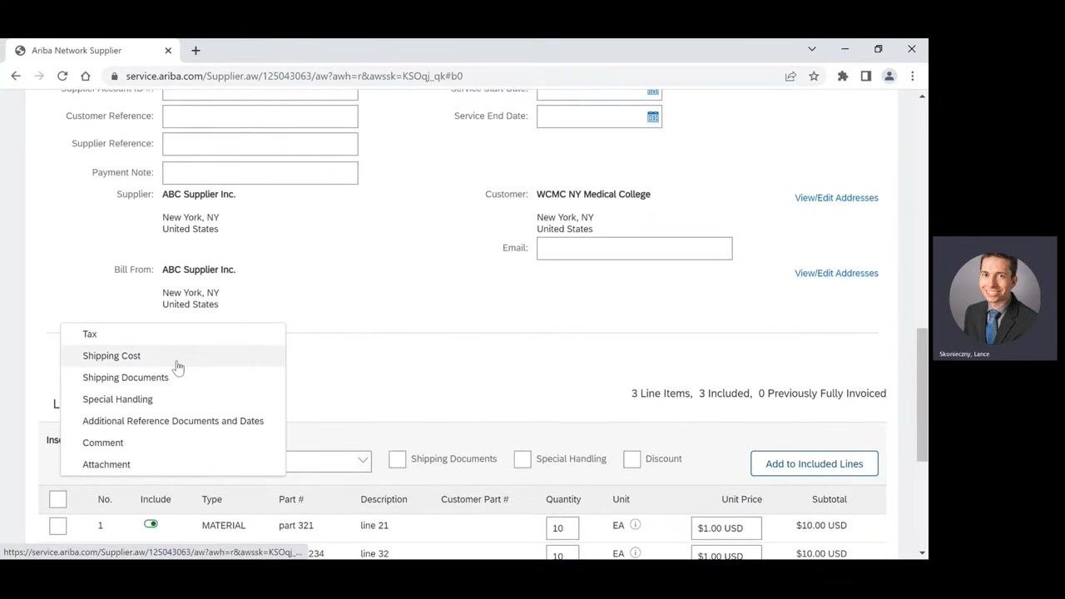The height and width of the screenshot is (599, 1065).
Task: Click the page vertical scrollbar thumb
Action: pyautogui.click(x=922, y=394)
